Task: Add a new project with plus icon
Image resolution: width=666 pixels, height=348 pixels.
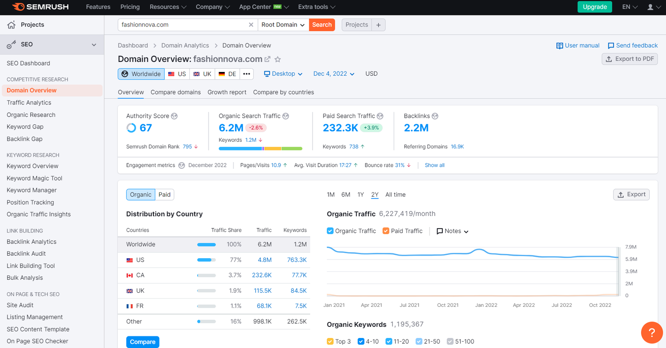Action: [x=378, y=25]
